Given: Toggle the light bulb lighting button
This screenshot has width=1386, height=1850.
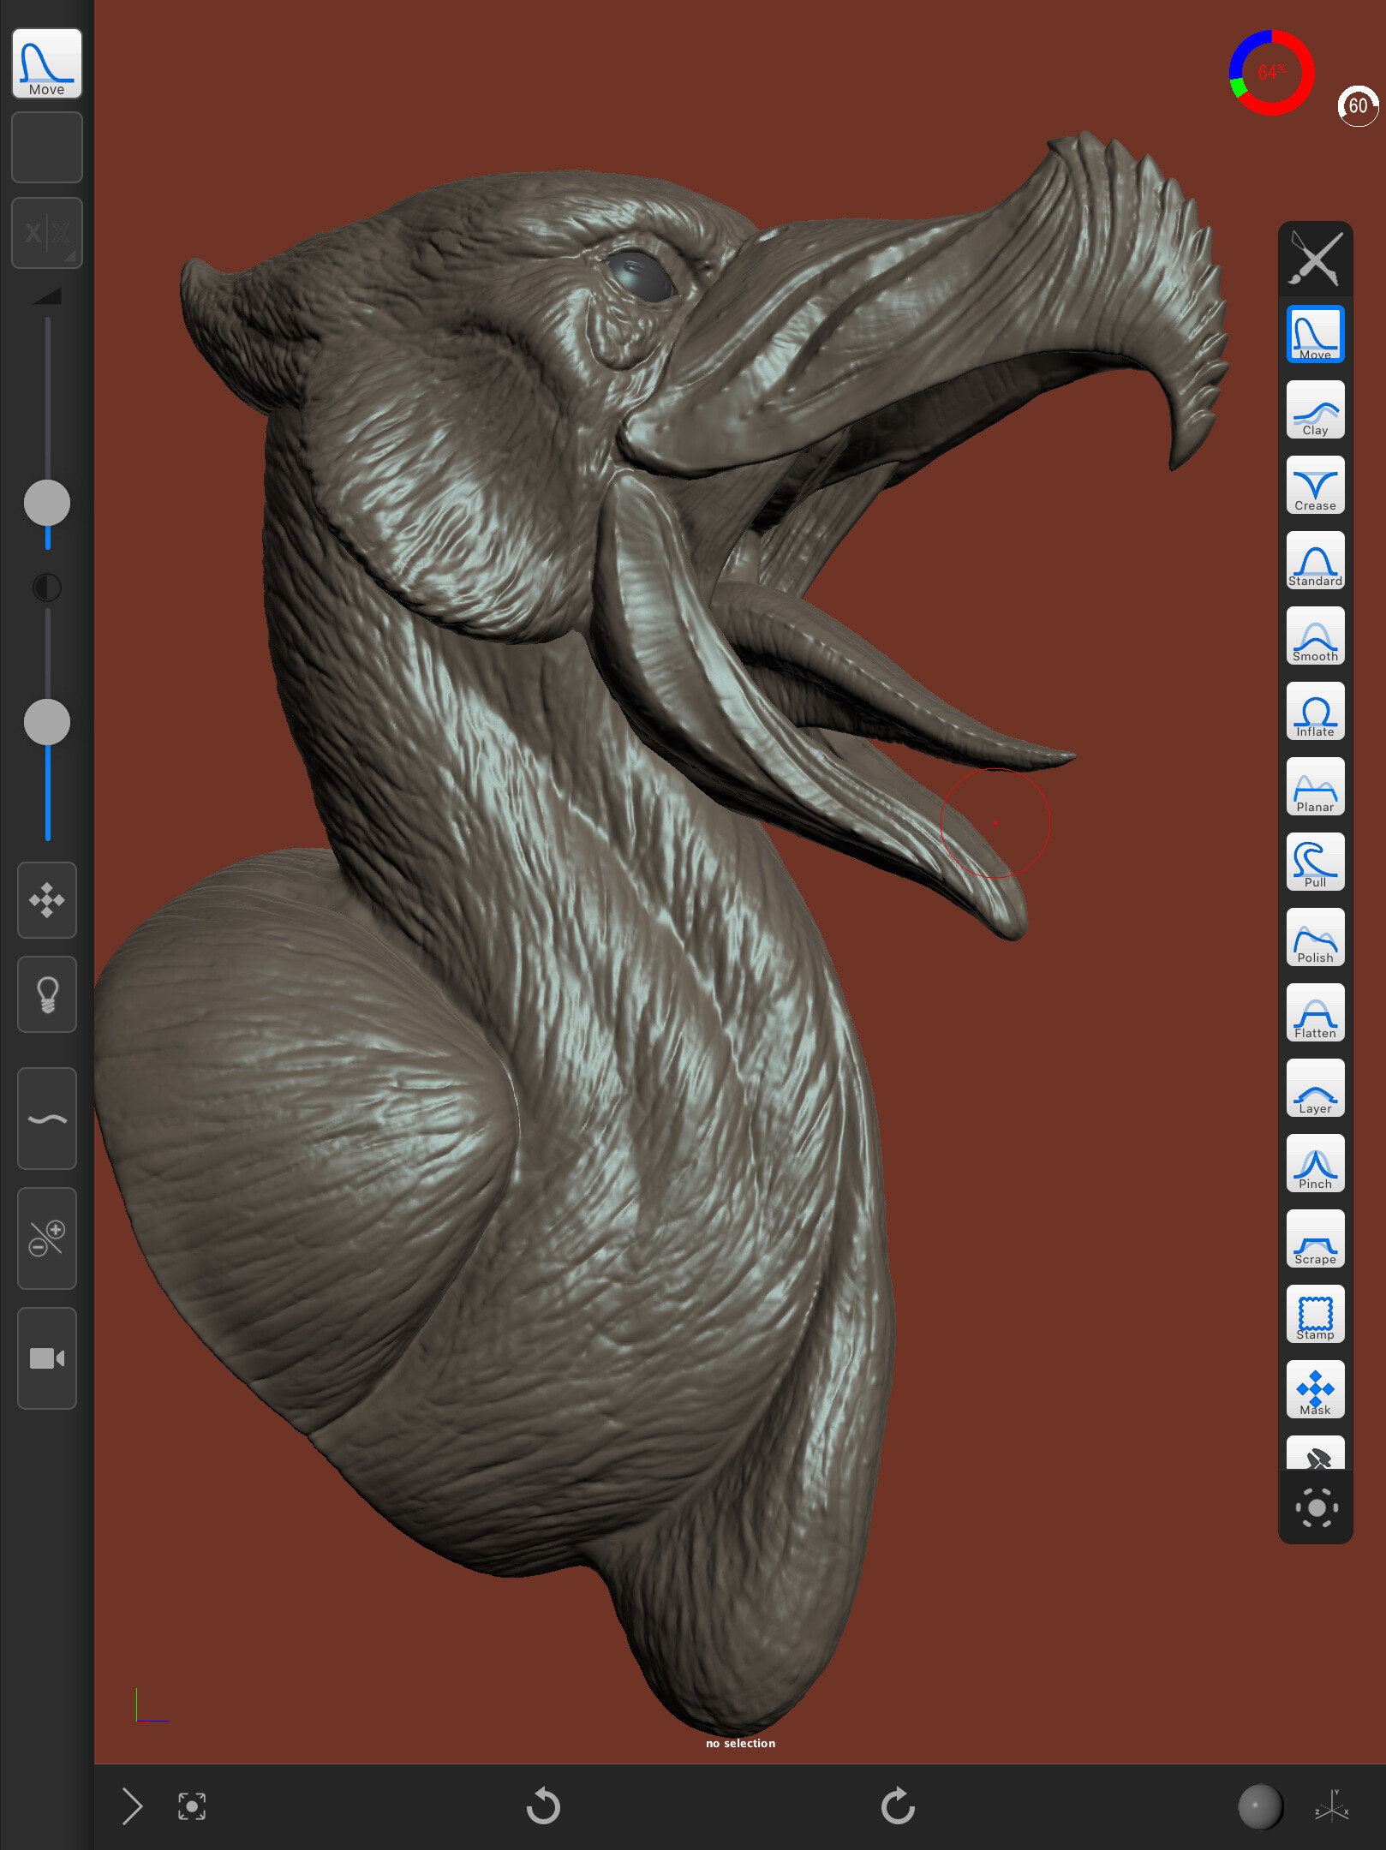Looking at the screenshot, I should point(47,994).
